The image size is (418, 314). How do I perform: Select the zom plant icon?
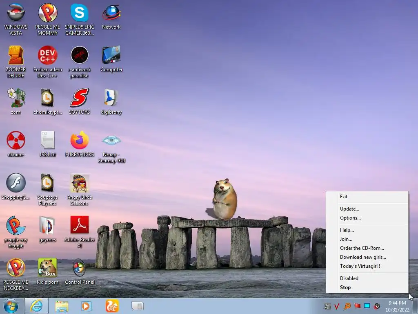(x=16, y=101)
